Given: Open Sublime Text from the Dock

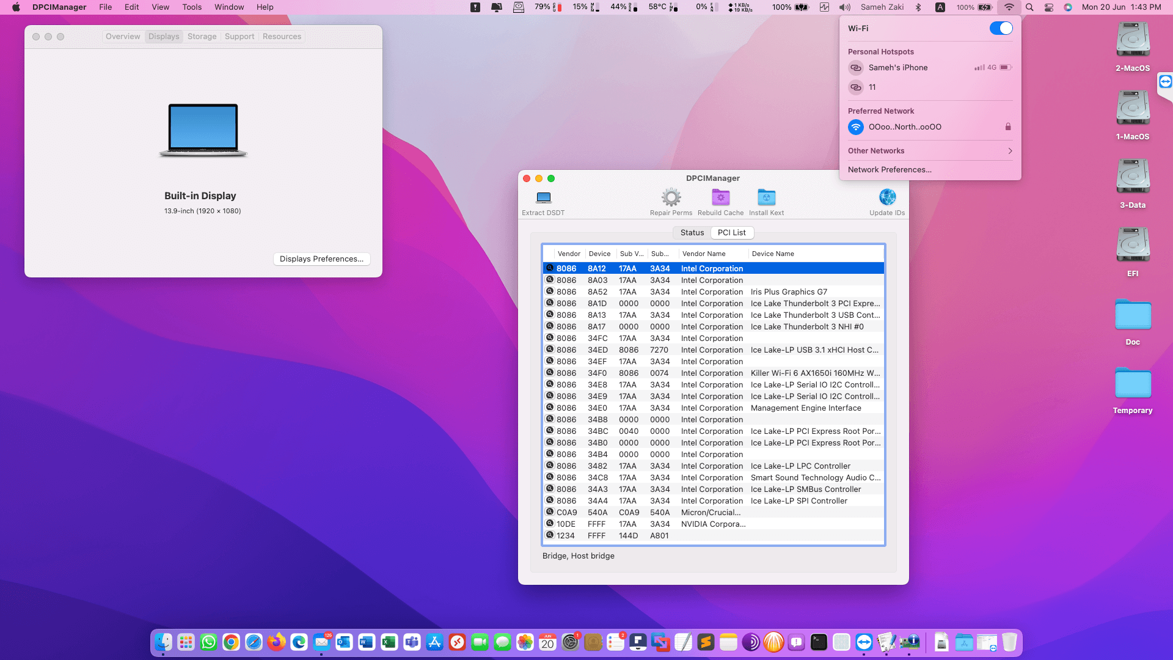Looking at the screenshot, I should tap(706, 642).
